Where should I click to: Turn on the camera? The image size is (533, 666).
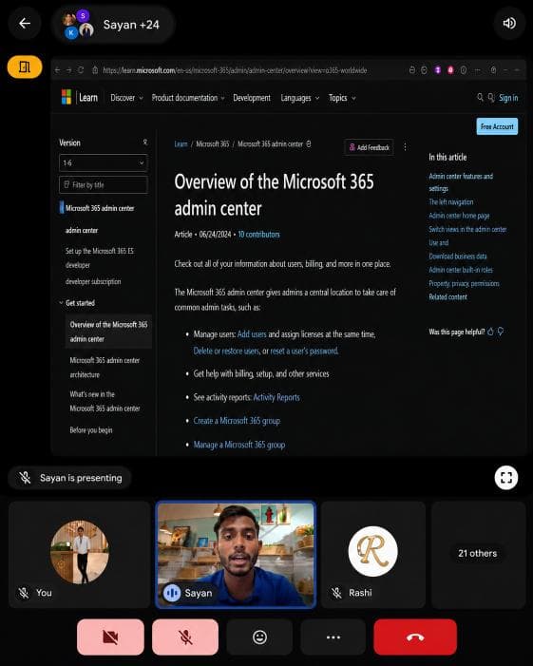click(x=110, y=637)
